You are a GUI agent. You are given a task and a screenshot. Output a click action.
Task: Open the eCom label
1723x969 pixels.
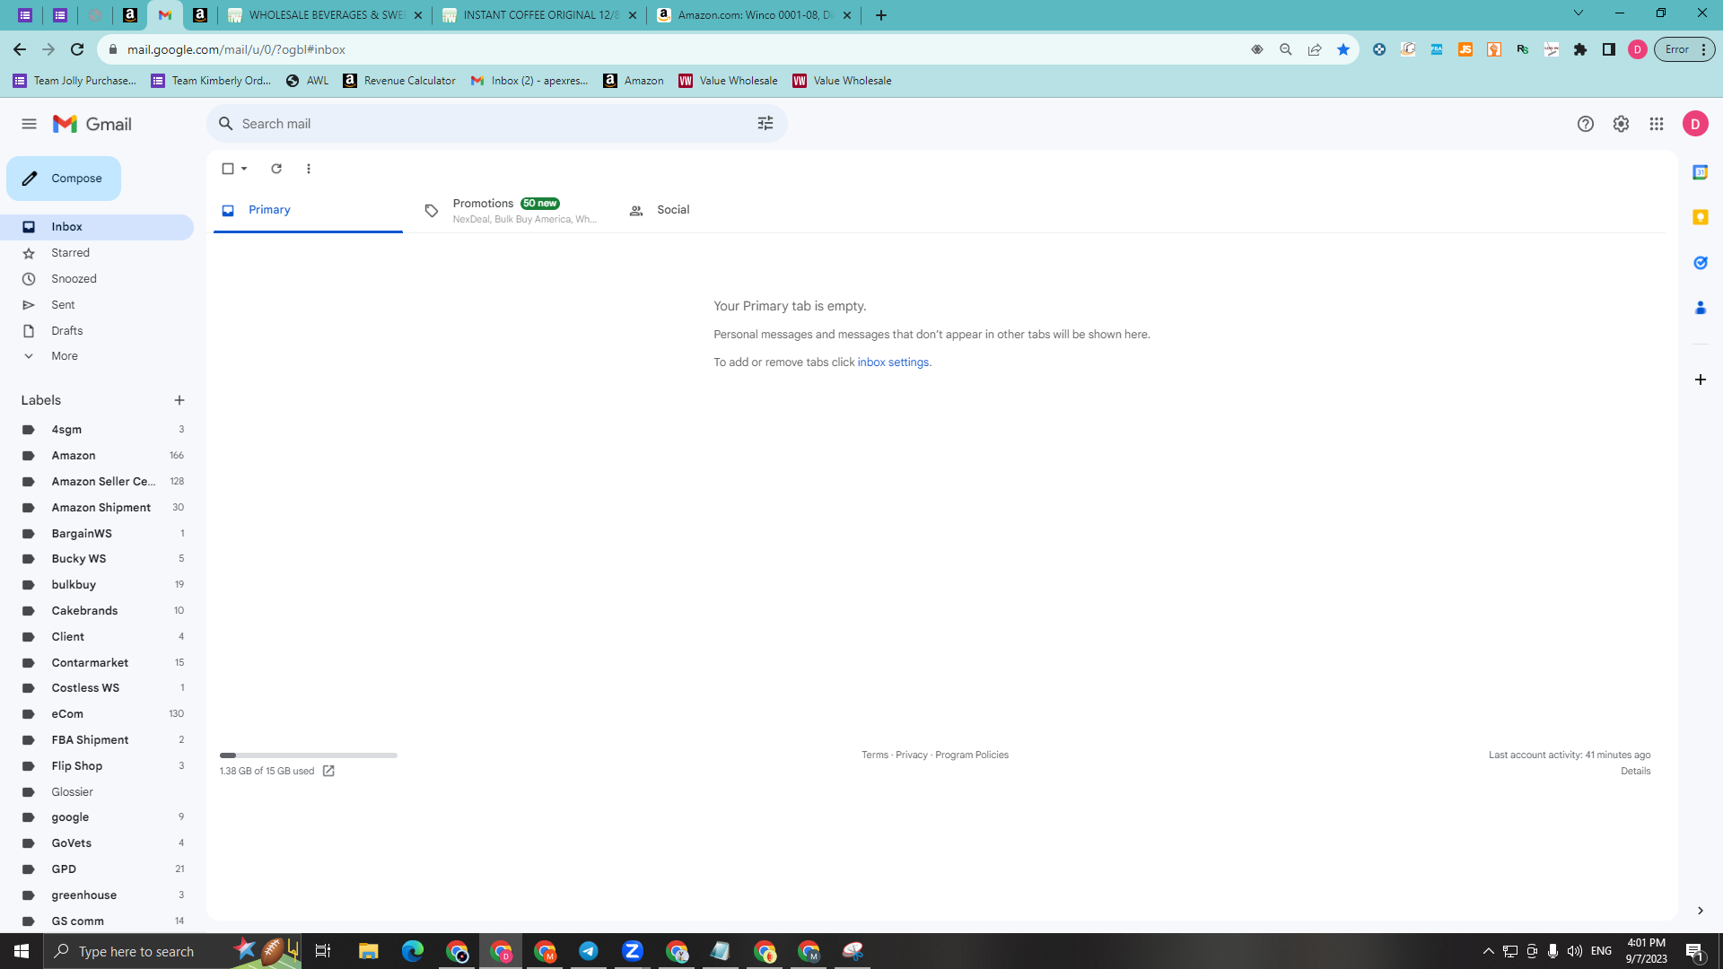67,714
